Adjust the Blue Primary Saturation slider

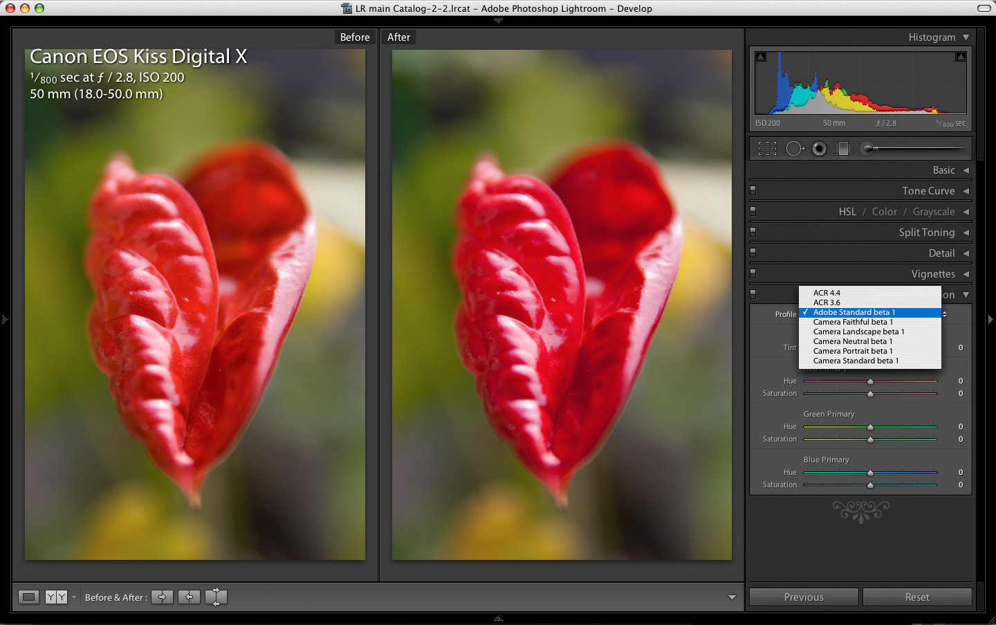[x=870, y=485]
